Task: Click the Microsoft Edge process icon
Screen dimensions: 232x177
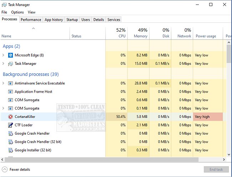Action: (10, 55)
